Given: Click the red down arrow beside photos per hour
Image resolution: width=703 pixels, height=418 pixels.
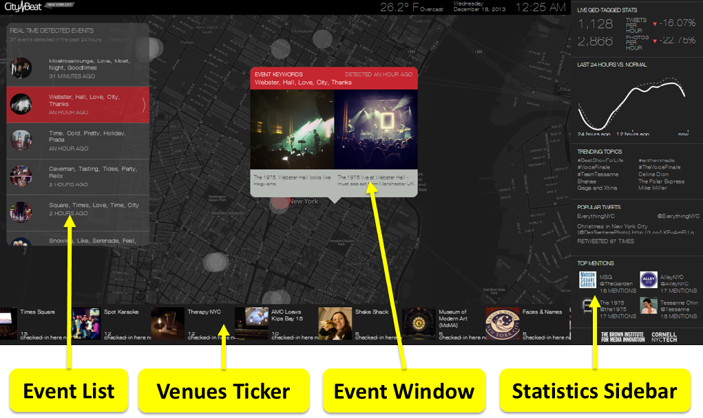Looking at the screenshot, I should pyautogui.click(x=655, y=41).
